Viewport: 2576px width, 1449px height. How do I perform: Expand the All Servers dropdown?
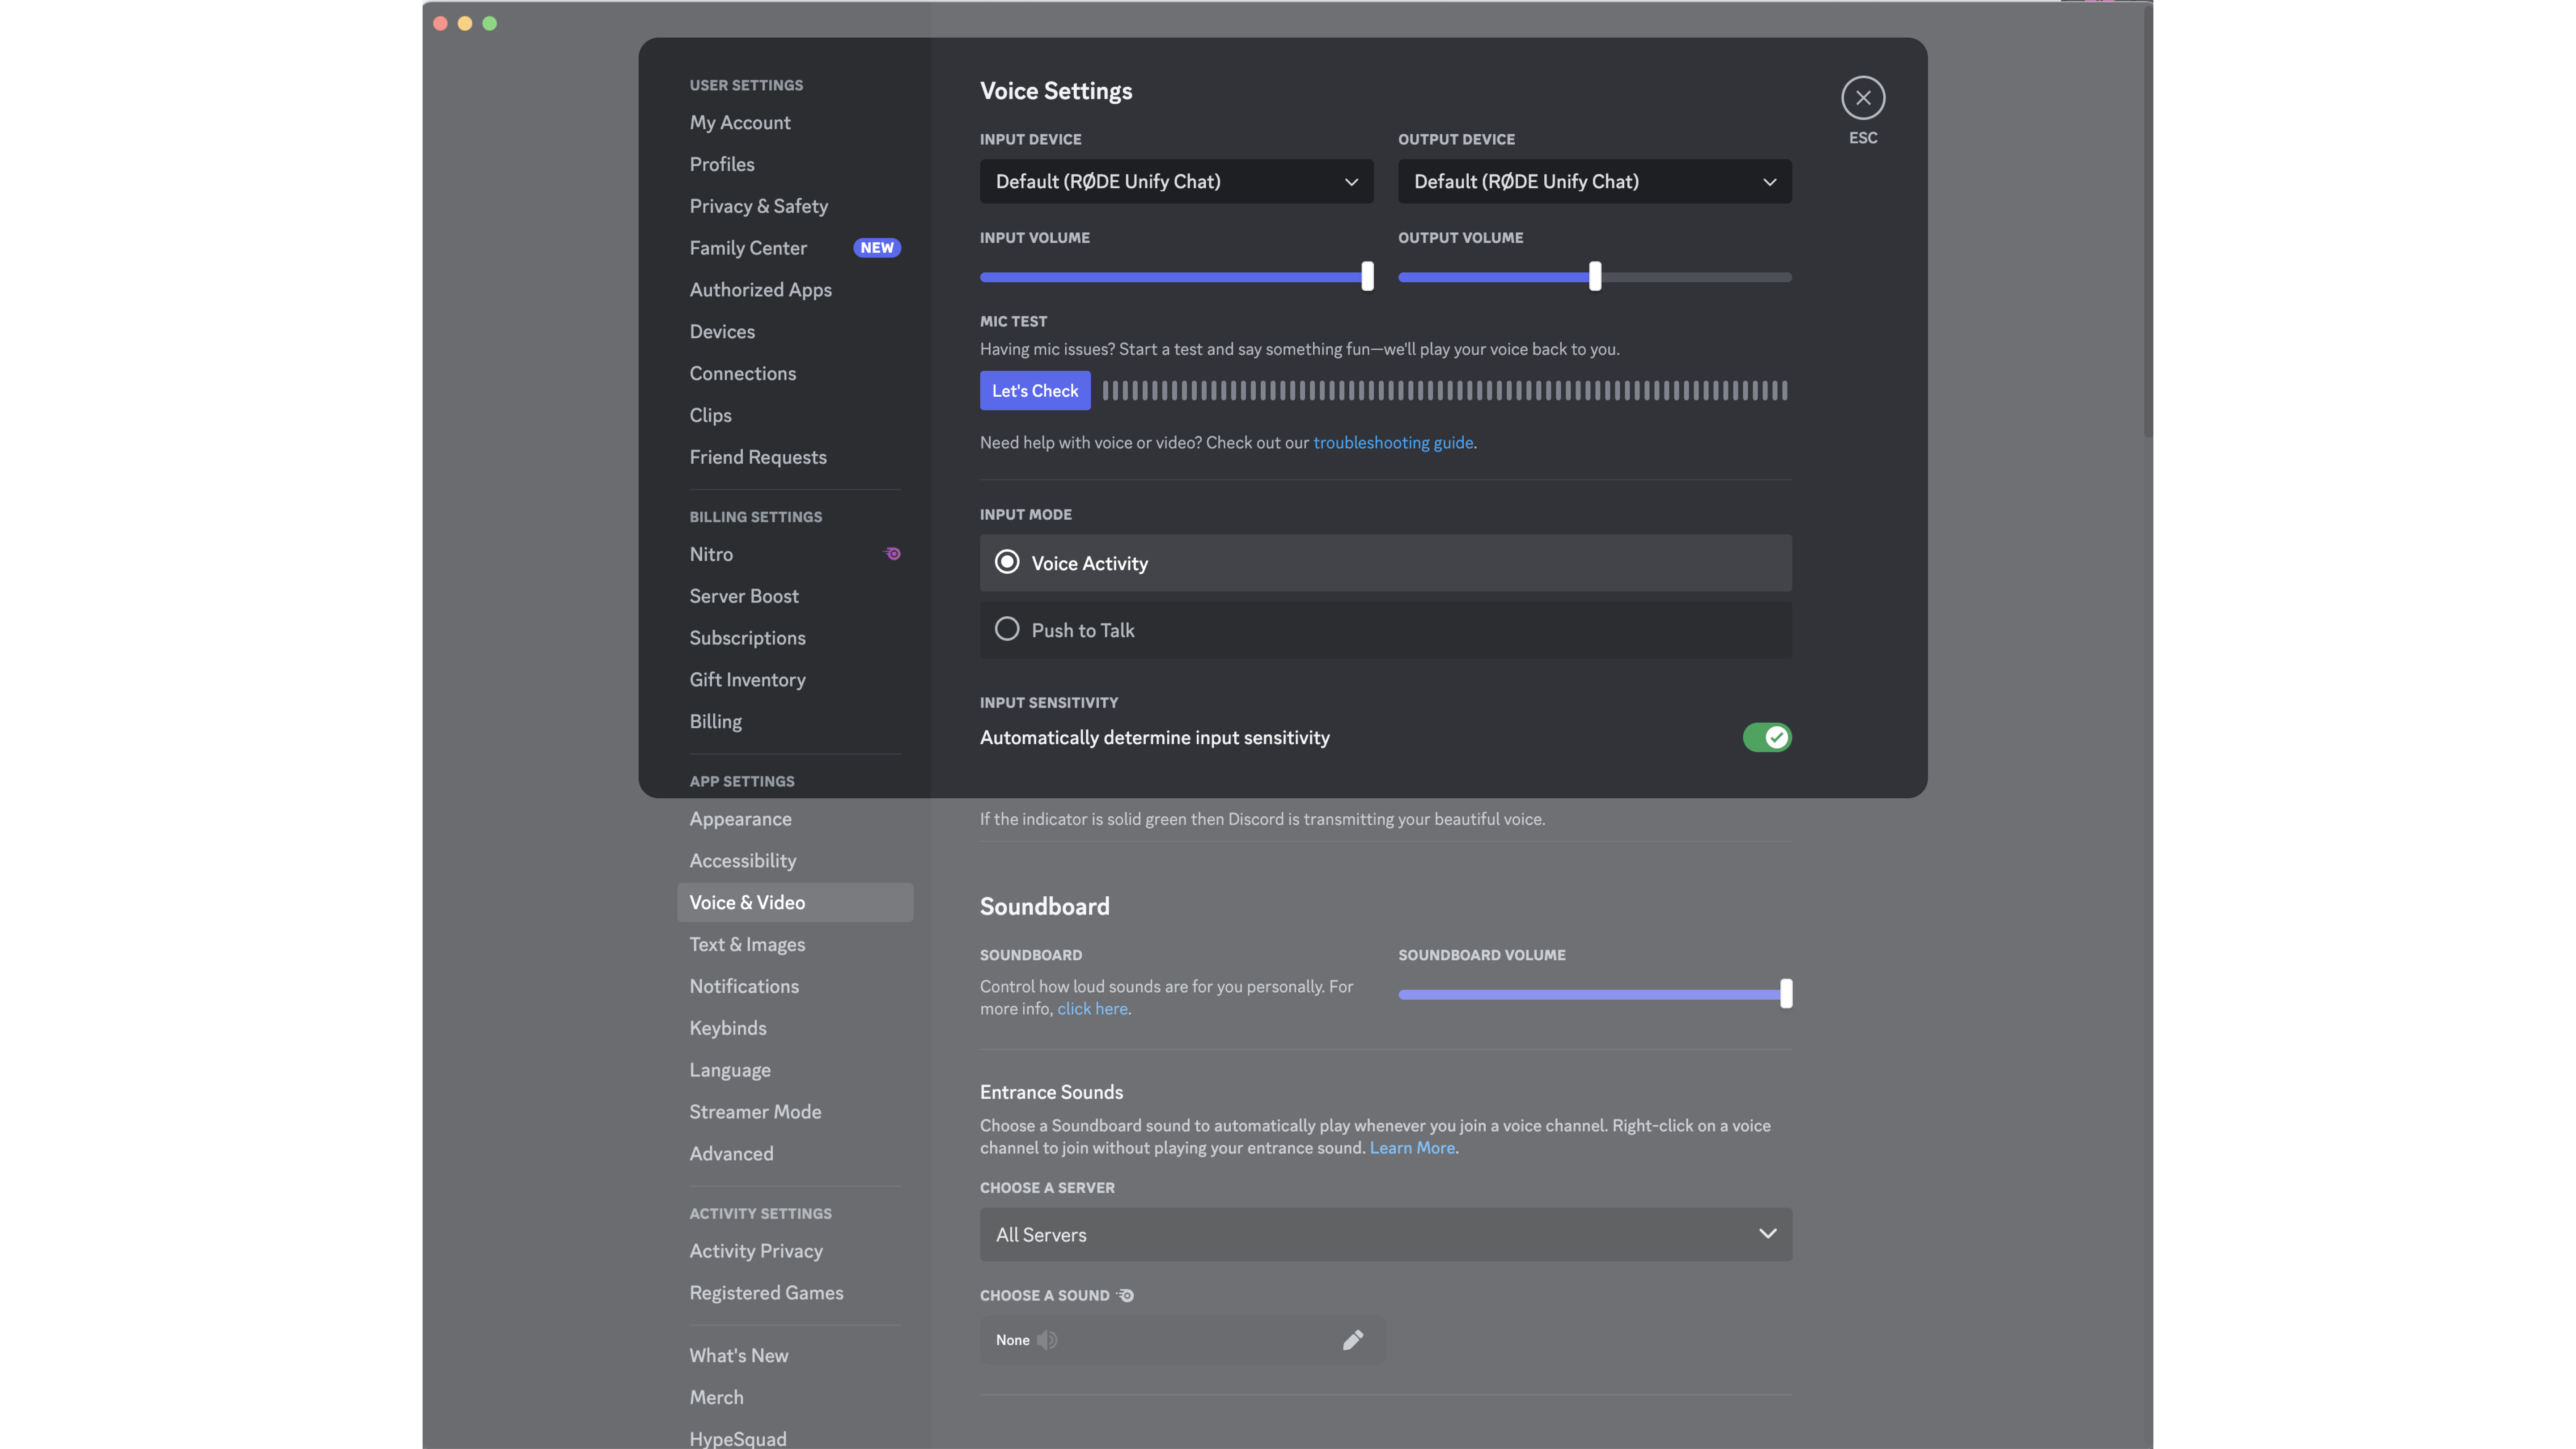pyautogui.click(x=1386, y=1235)
